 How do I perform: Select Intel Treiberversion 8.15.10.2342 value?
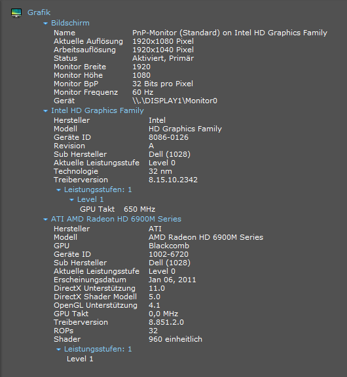pyautogui.click(x=173, y=180)
